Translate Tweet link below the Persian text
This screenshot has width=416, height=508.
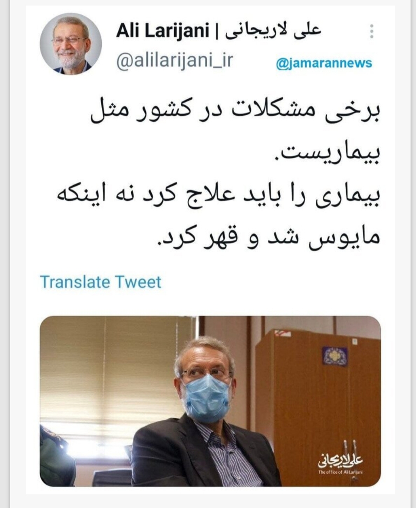click(100, 282)
